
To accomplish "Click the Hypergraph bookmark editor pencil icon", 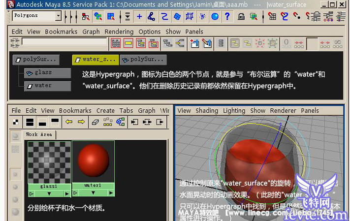I will [207, 43].
